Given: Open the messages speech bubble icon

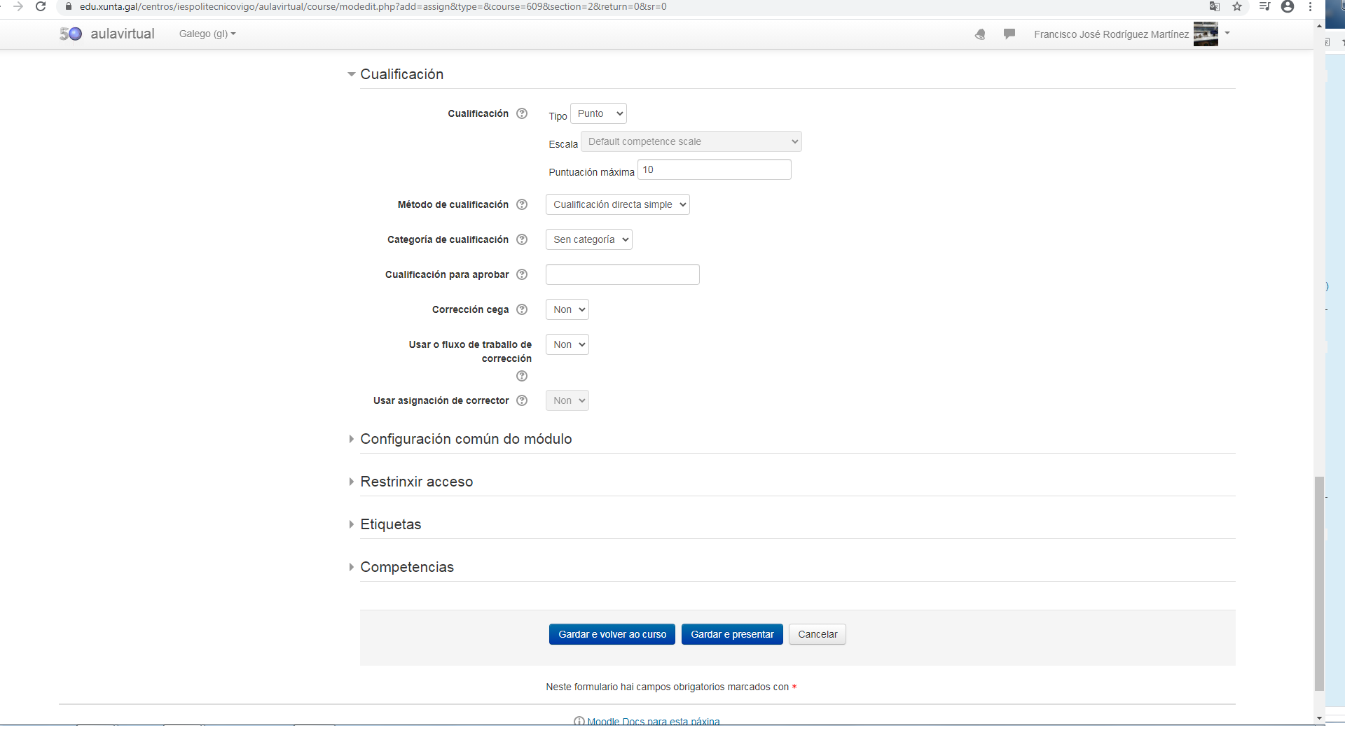Looking at the screenshot, I should [1009, 34].
